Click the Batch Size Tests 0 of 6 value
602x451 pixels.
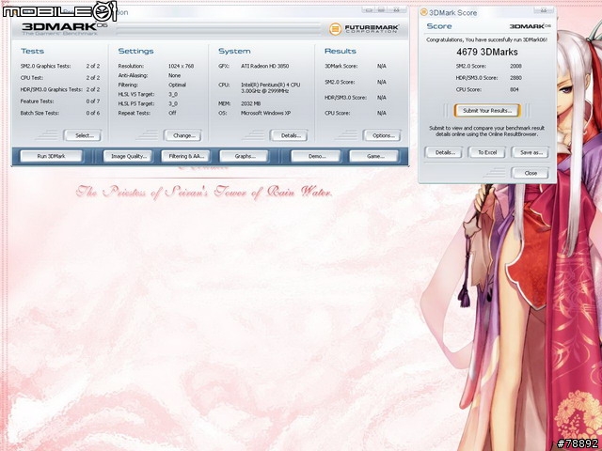pos(93,113)
